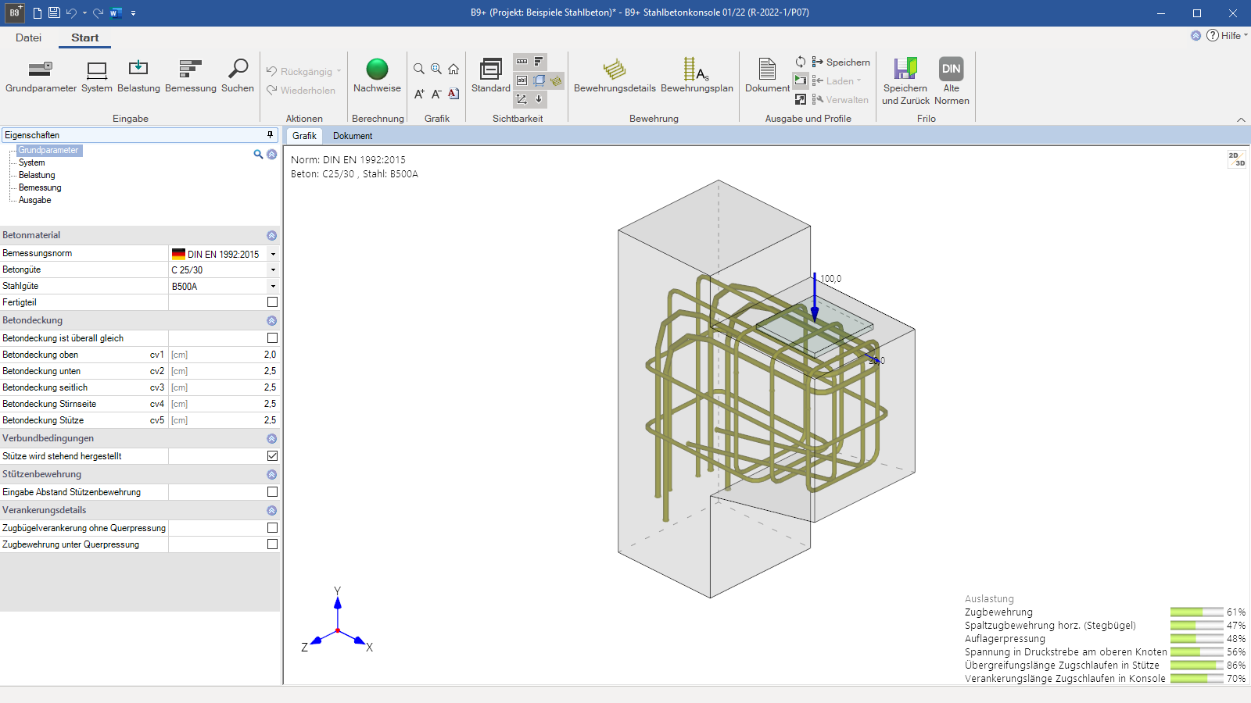This screenshot has height=703, width=1251.
Task: Collapse Verbundbedingungen section
Action: 271,439
